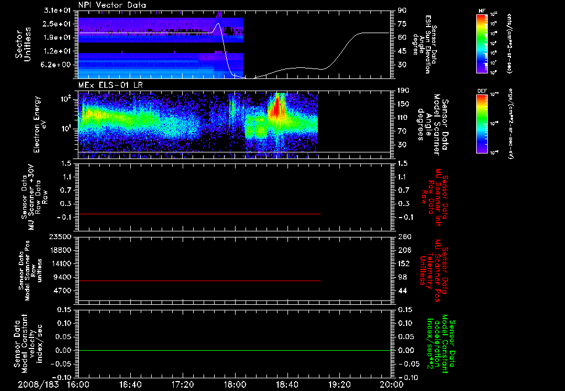The image size is (565, 391).
Task: Click the 10² electron energy tick label
Action: (x=66, y=99)
